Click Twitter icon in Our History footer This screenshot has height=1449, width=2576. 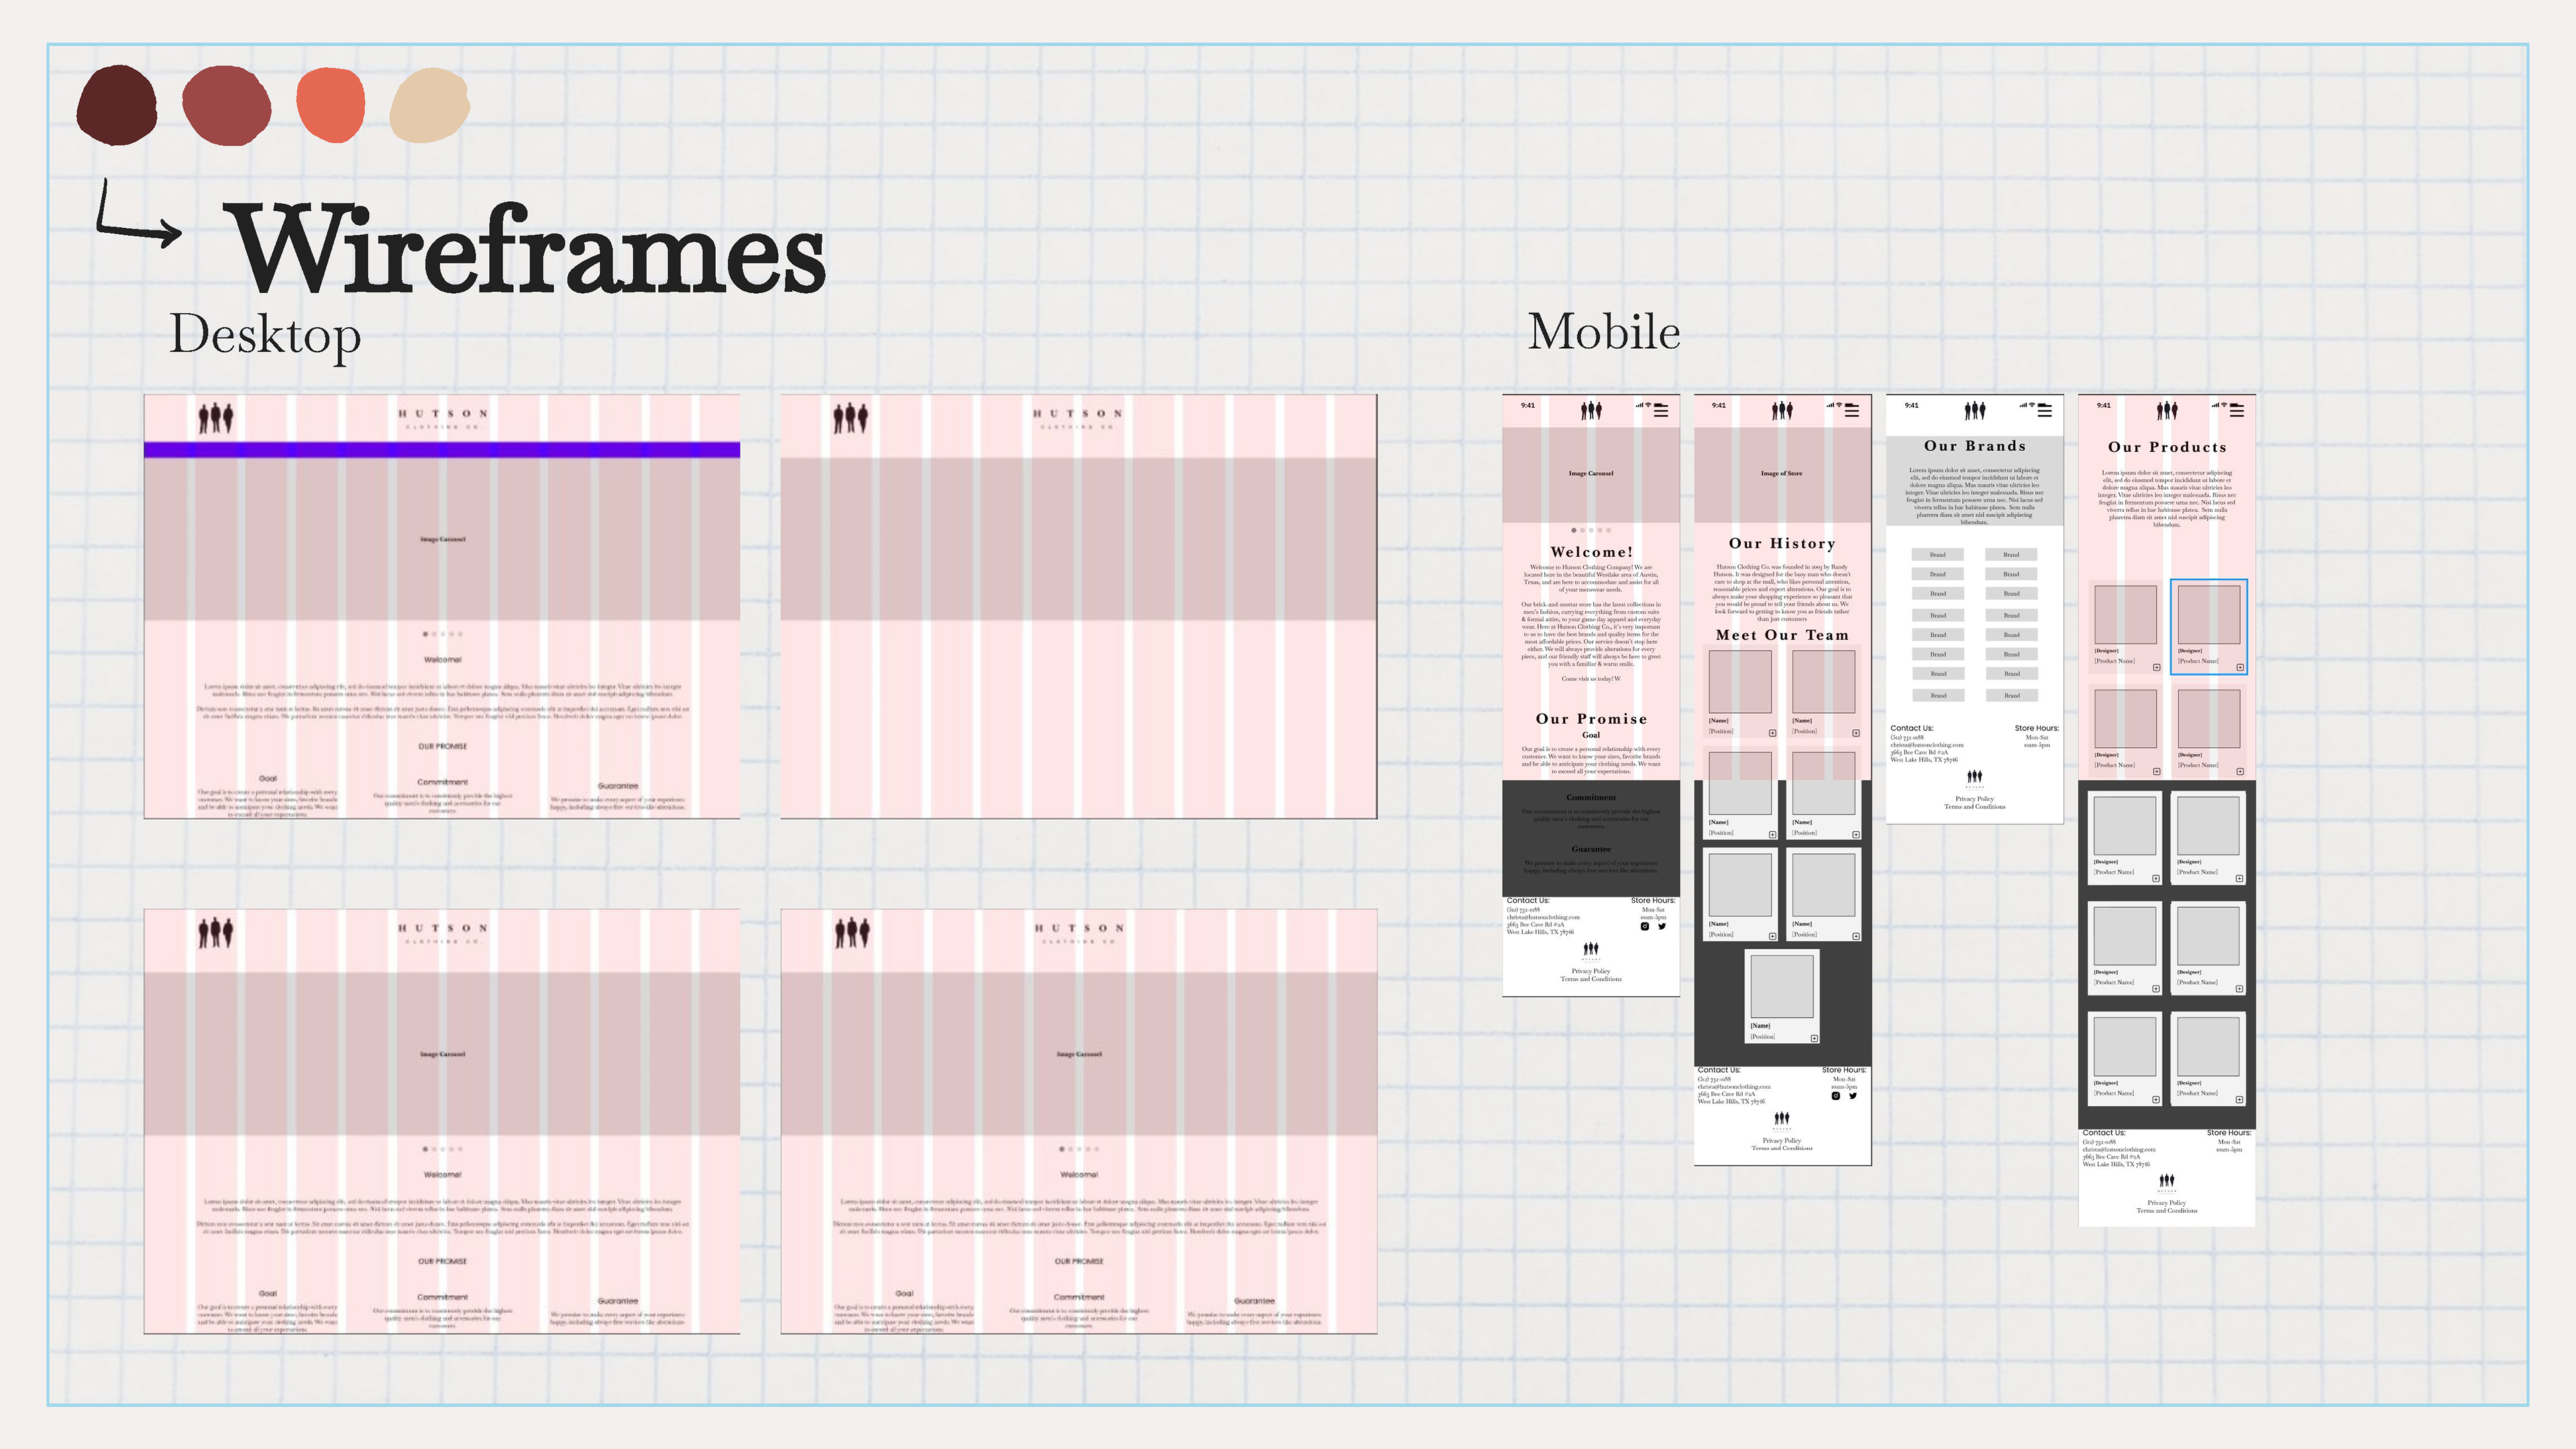pyautogui.click(x=1853, y=1096)
